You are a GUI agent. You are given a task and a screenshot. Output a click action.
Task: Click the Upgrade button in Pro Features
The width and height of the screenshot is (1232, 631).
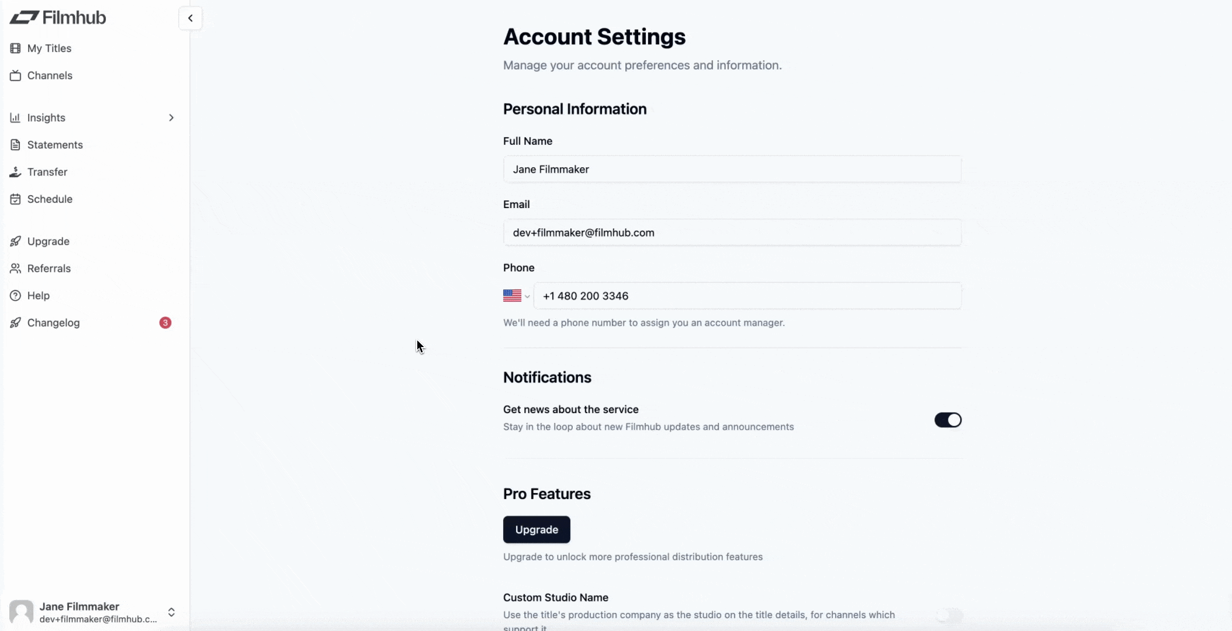[536, 529]
